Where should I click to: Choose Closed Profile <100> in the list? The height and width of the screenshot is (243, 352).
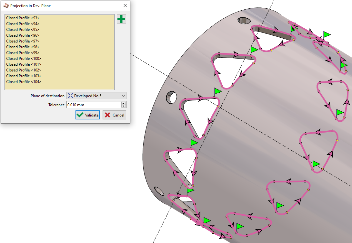click(x=24, y=59)
